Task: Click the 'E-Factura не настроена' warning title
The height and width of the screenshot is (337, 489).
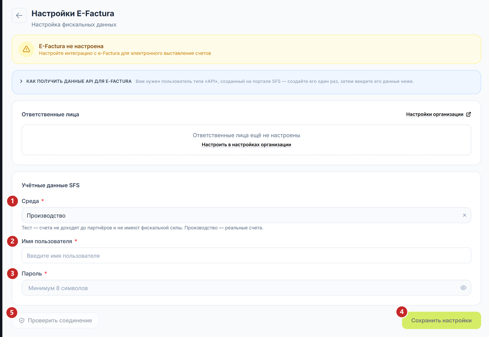Action: pos(71,46)
